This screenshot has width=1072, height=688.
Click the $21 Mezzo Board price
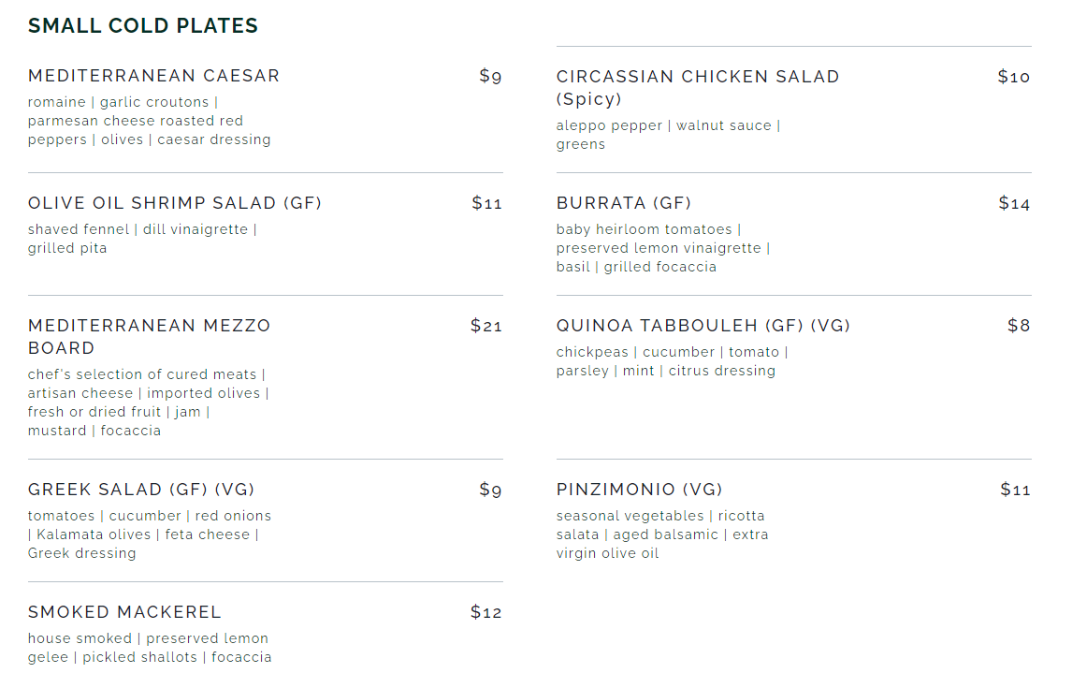(x=486, y=326)
